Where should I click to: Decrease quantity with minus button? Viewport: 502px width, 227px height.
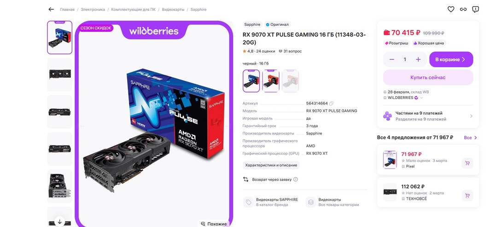pos(392,59)
